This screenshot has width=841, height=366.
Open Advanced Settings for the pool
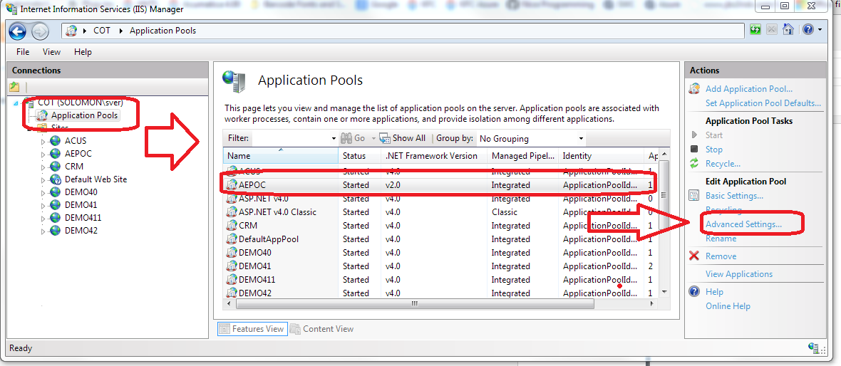pos(743,224)
